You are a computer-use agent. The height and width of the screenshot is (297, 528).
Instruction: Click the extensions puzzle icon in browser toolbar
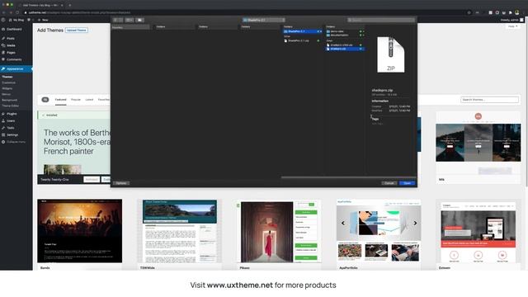[x=511, y=12]
